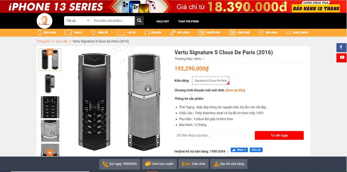Open the Tất cả category dropdown

point(78,21)
